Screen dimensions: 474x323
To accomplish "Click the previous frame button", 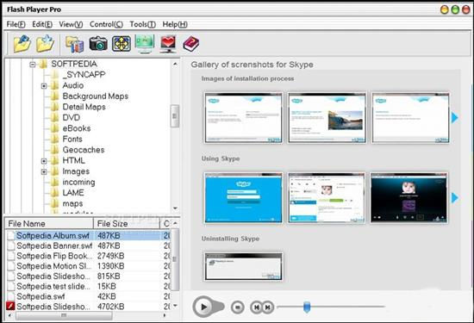I will click(x=256, y=307).
